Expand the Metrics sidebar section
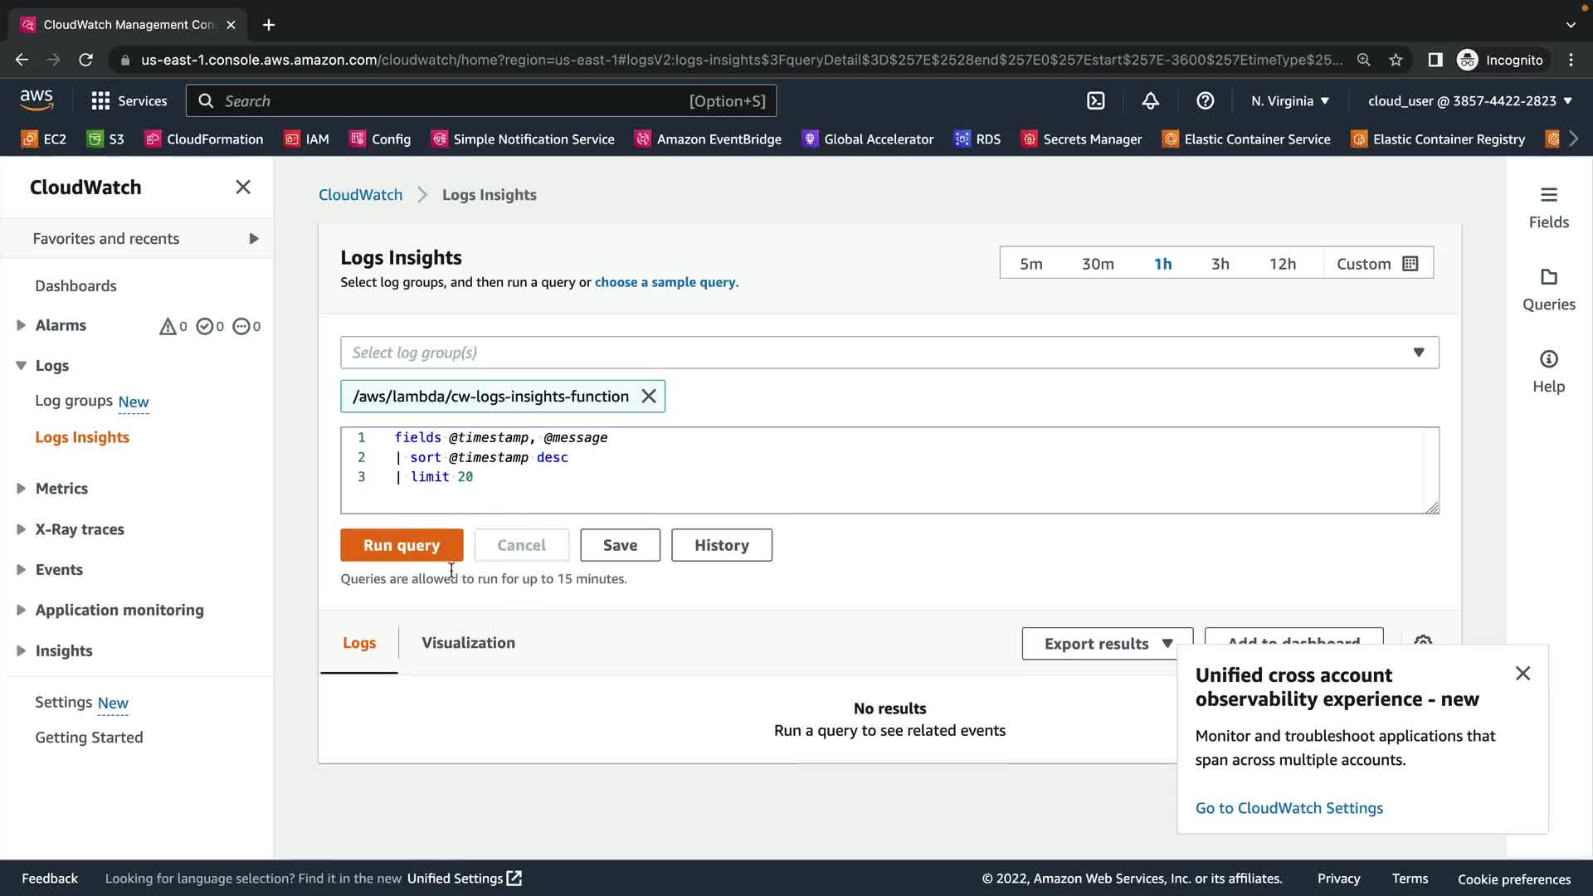The height and width of the screenshot is (896, 1593). tap(61, 489)
